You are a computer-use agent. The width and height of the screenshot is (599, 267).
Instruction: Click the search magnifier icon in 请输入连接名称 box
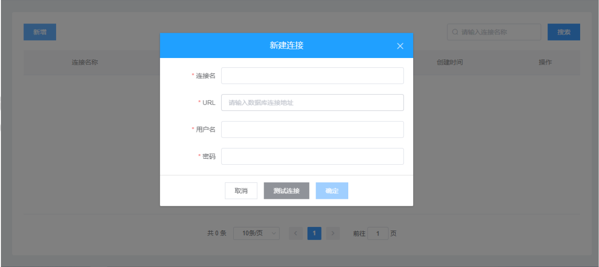click(x=455, y=32)
